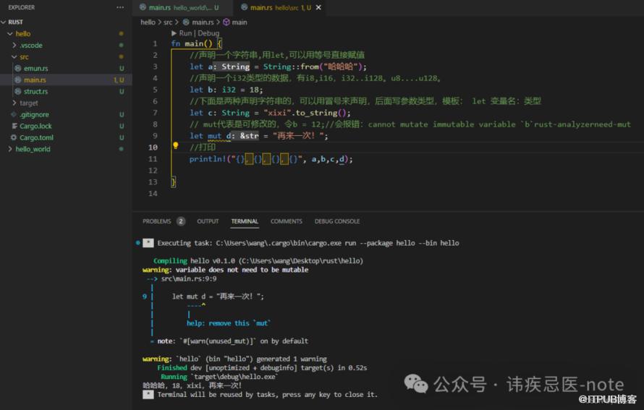This screenshot has width=644, height=410.
Task: Click the Debug code lens above main
Action: click(x=208, y=33)
